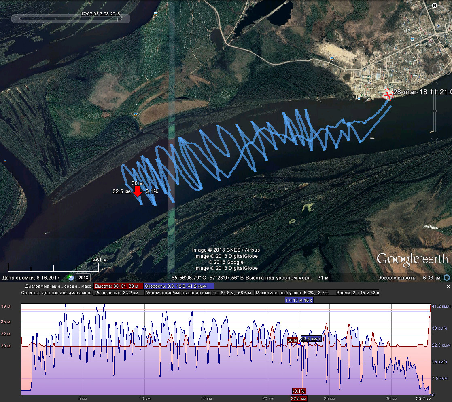Click the photo icon in the town area
The height and width of the screenshot is (402, 452).
[x=412, y=39]
